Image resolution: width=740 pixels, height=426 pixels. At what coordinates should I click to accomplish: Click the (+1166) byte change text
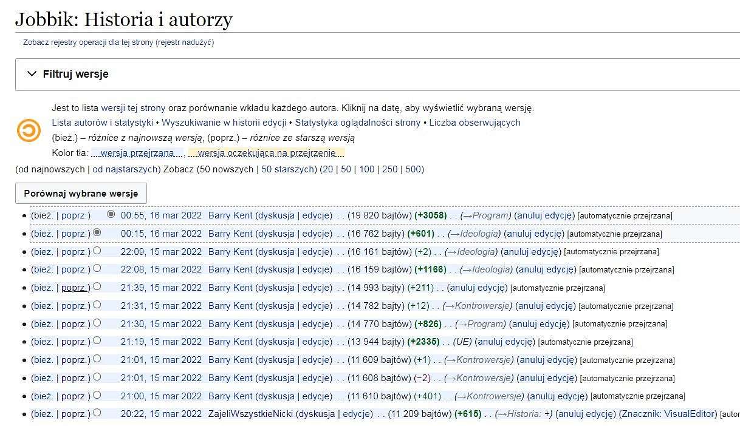[430, 270]
